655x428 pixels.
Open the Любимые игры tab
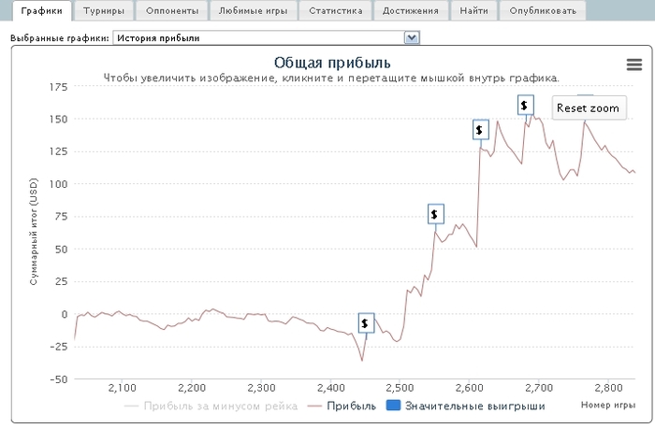(x=254, y=11)
